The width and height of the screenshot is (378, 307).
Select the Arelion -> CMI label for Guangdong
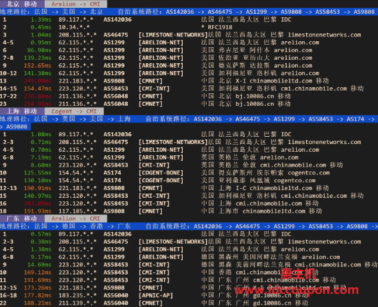pos(76,219)
